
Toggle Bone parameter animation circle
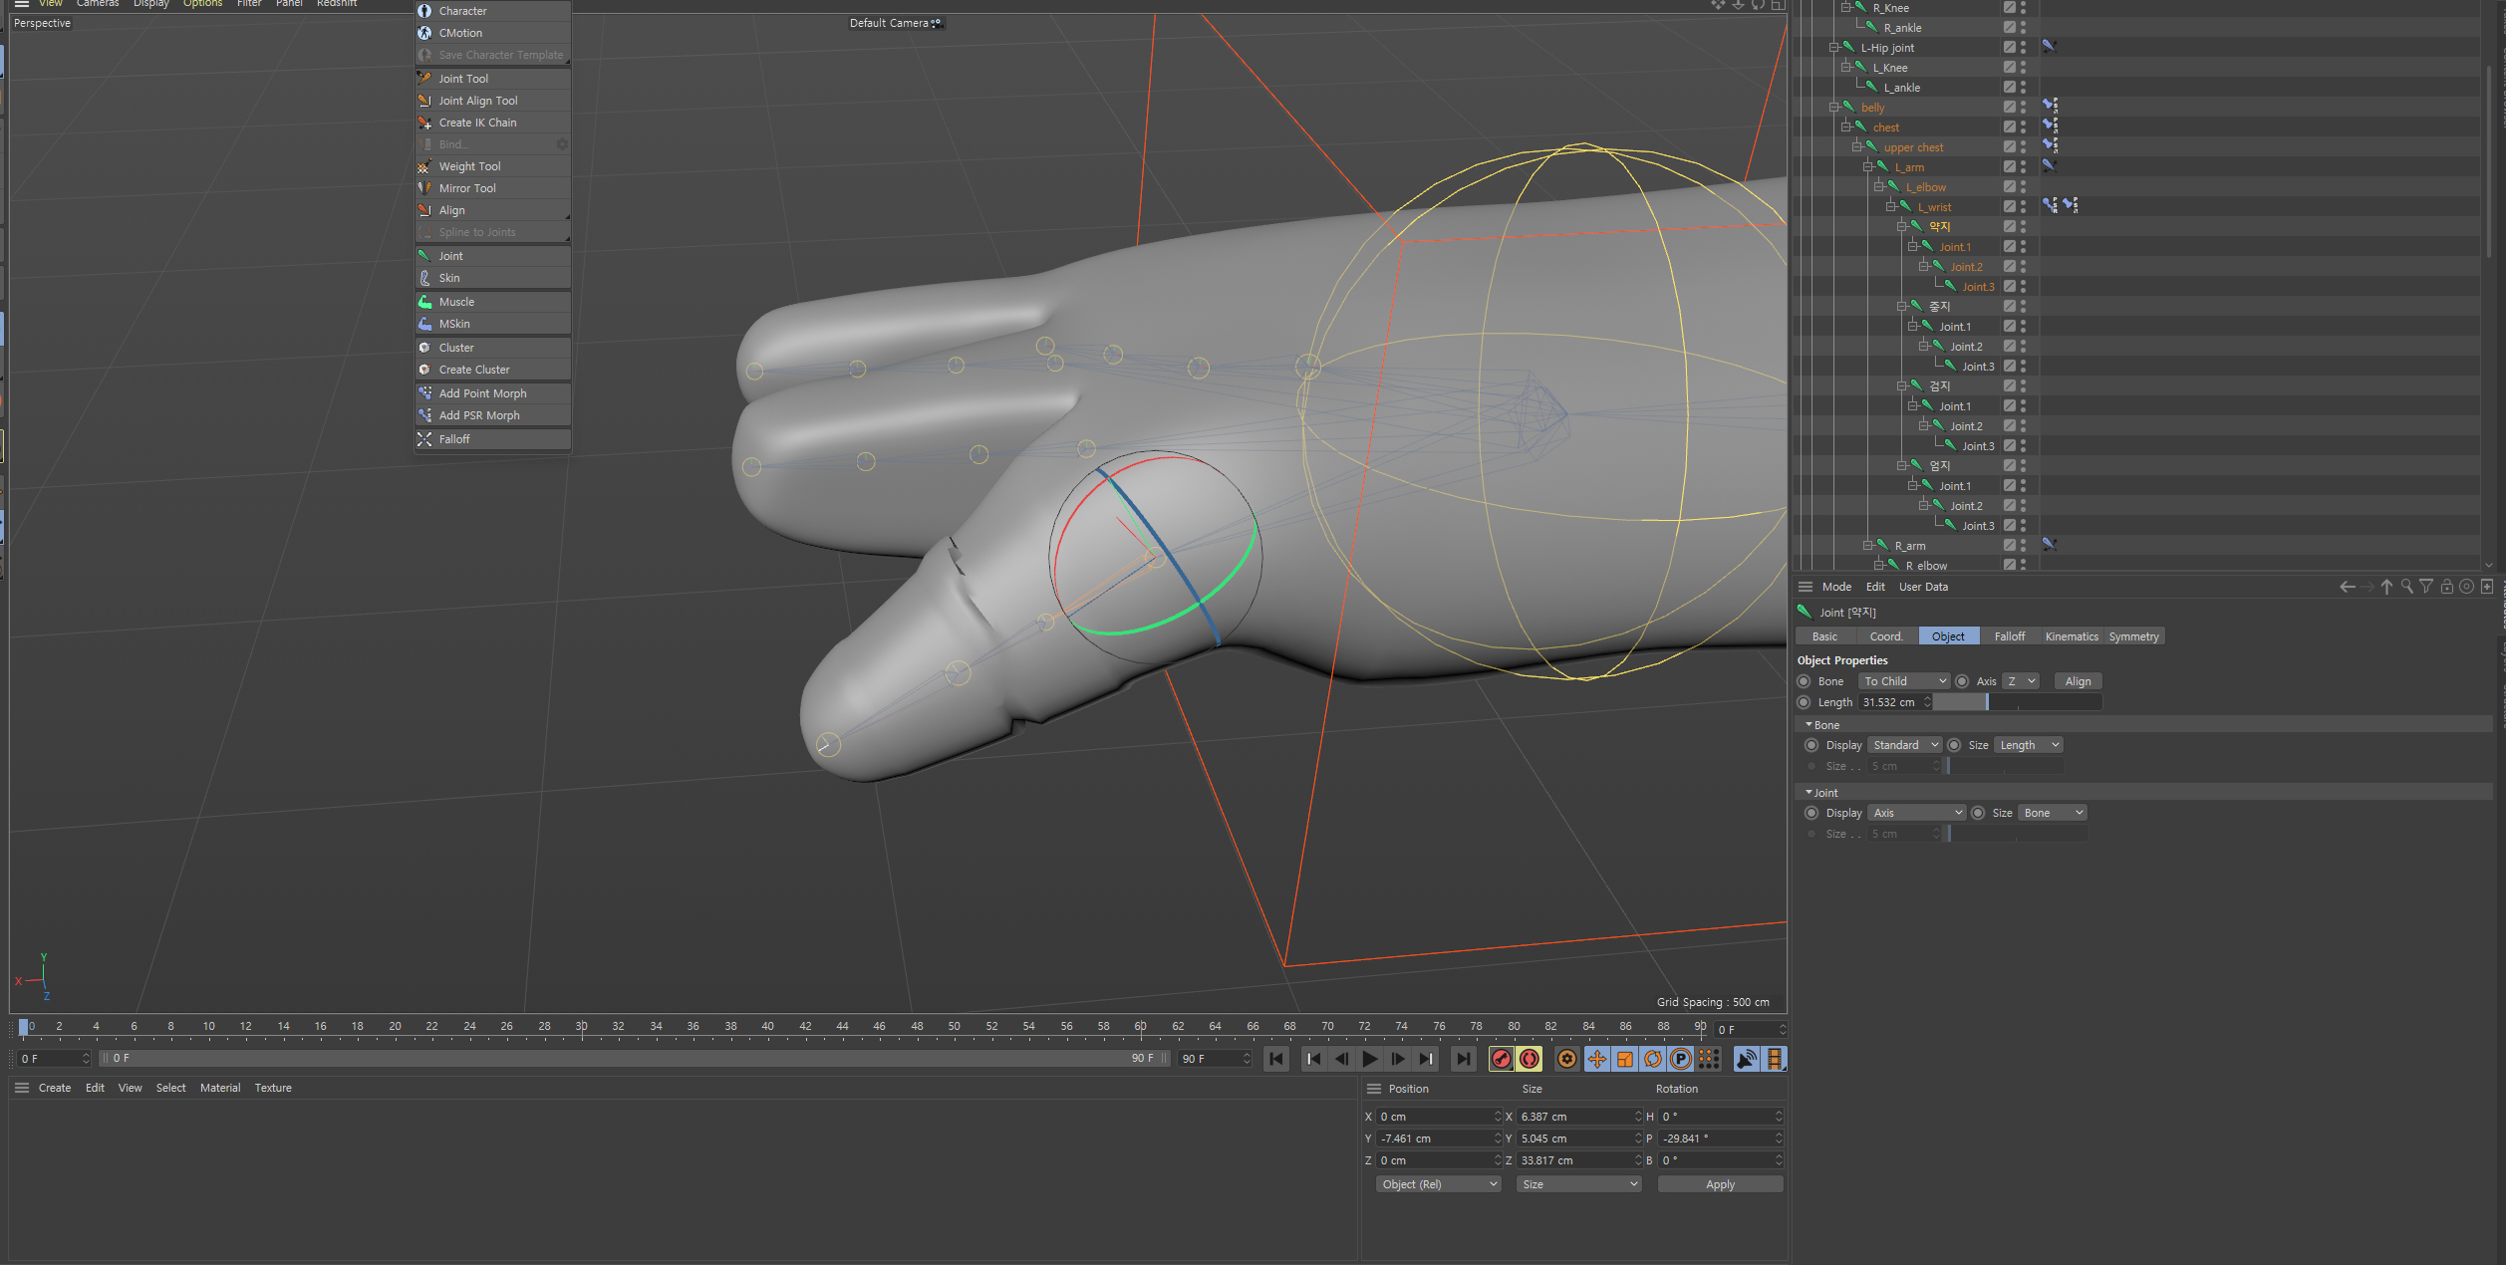[1804, 681]
